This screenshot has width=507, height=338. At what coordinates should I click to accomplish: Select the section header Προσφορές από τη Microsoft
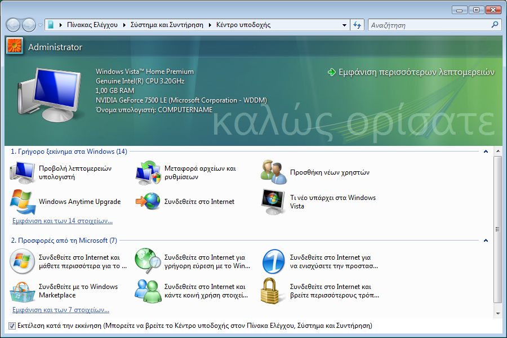tap(64, 241)
